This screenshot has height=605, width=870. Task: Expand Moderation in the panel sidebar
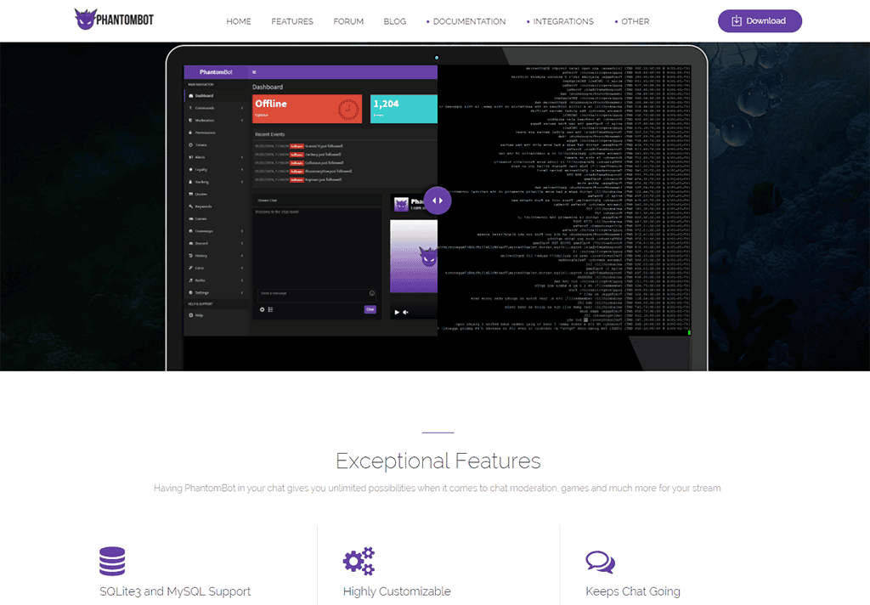(x=216, y=120)
